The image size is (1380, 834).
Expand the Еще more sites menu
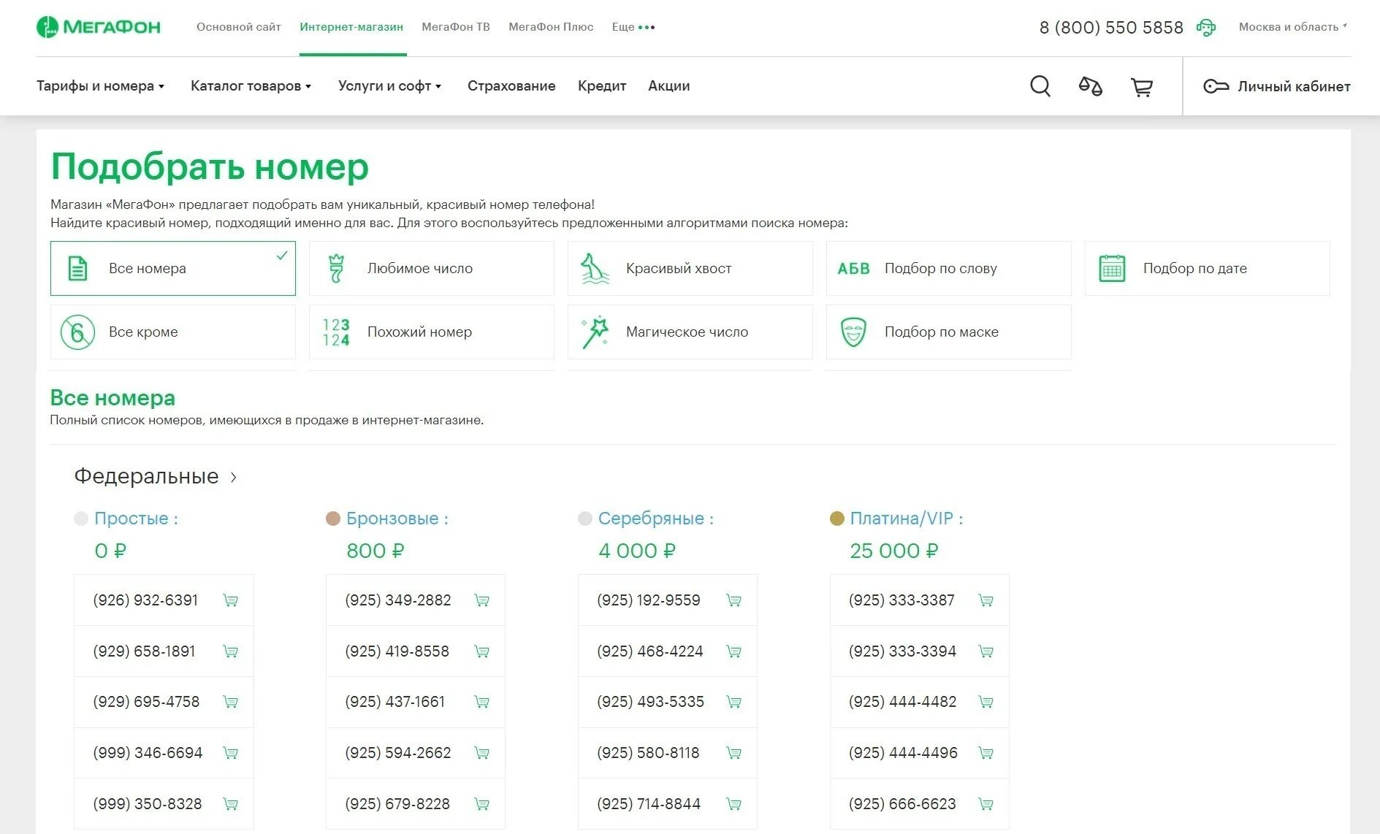(633, 27)
